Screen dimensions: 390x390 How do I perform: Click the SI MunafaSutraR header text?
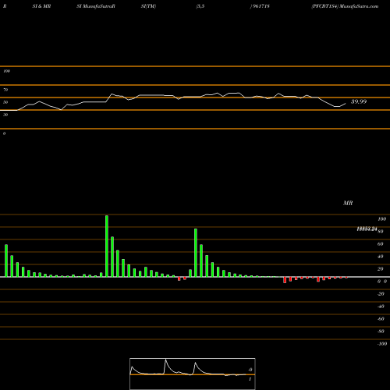[96, 6]
